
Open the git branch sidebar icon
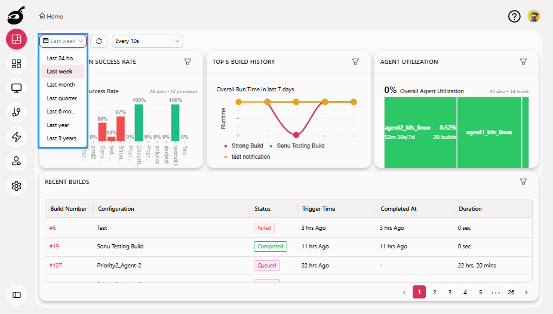tap(17, 112)
